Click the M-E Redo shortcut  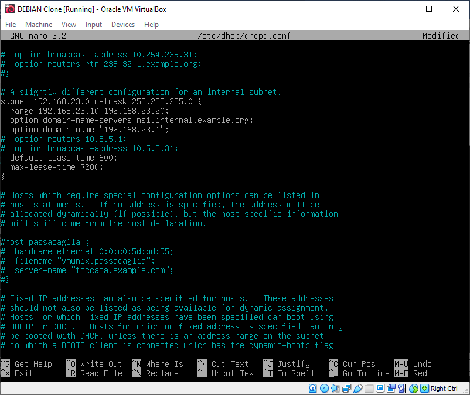(413, 373)
